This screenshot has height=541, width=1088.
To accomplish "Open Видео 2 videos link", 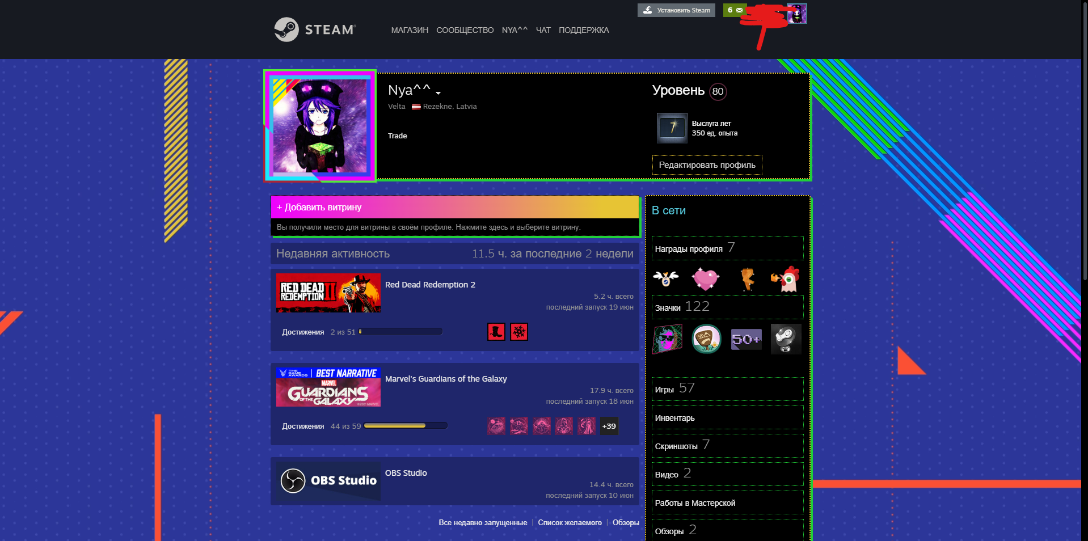I will click(x=728, y=474).
